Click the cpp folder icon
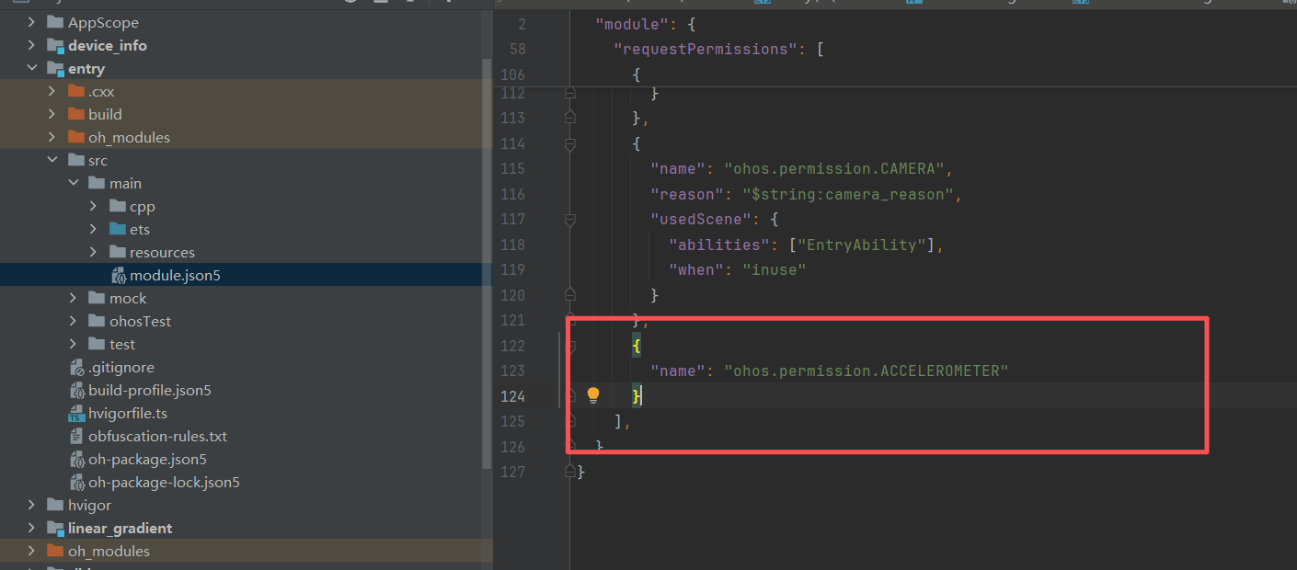The image size is (1297, 570). 117,206
